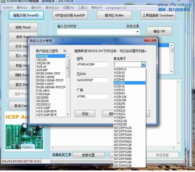Open the 帮助(H) menu

tap(97, 8)
